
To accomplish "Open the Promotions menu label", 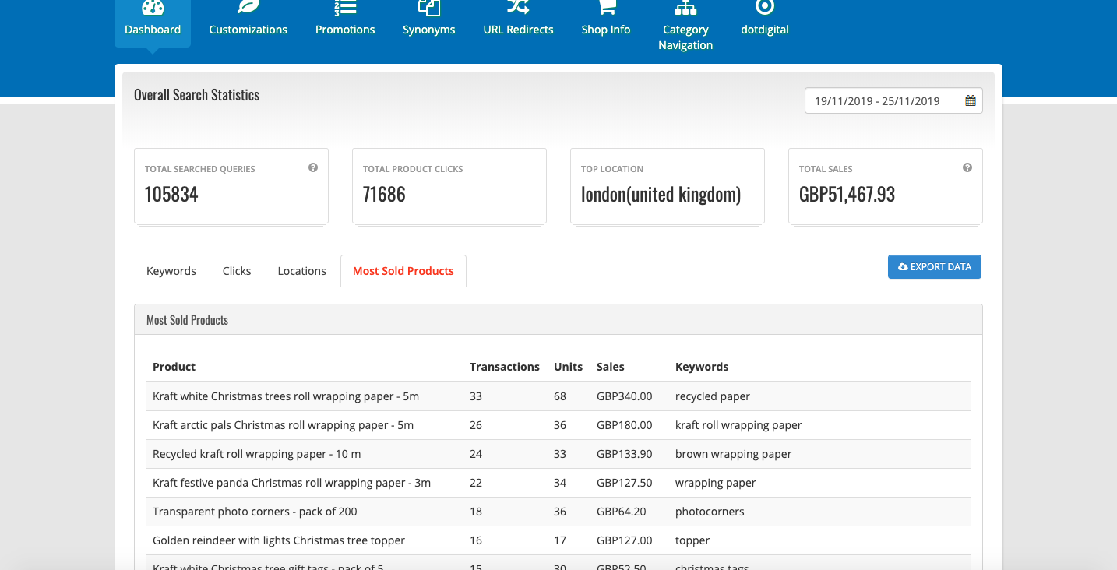I will pyautogui.click(x=345, y=30).
